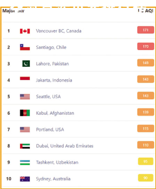Click the yellow 95 AQI badge

tap(146, 161)
